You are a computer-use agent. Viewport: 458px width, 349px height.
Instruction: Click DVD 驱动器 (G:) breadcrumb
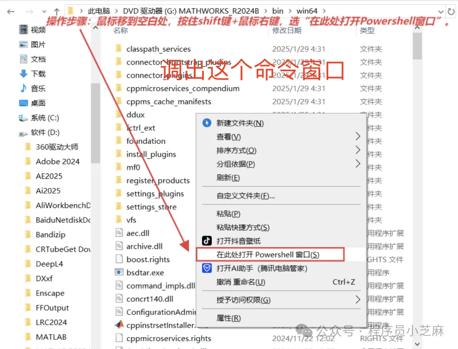[x=191, y=11]
